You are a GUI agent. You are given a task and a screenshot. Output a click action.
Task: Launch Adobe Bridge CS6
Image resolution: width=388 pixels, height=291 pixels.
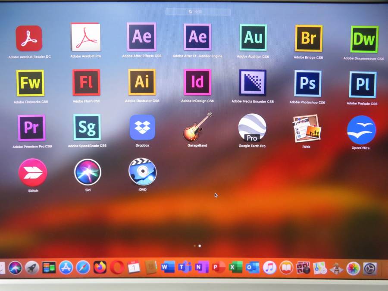pos(309,38)
